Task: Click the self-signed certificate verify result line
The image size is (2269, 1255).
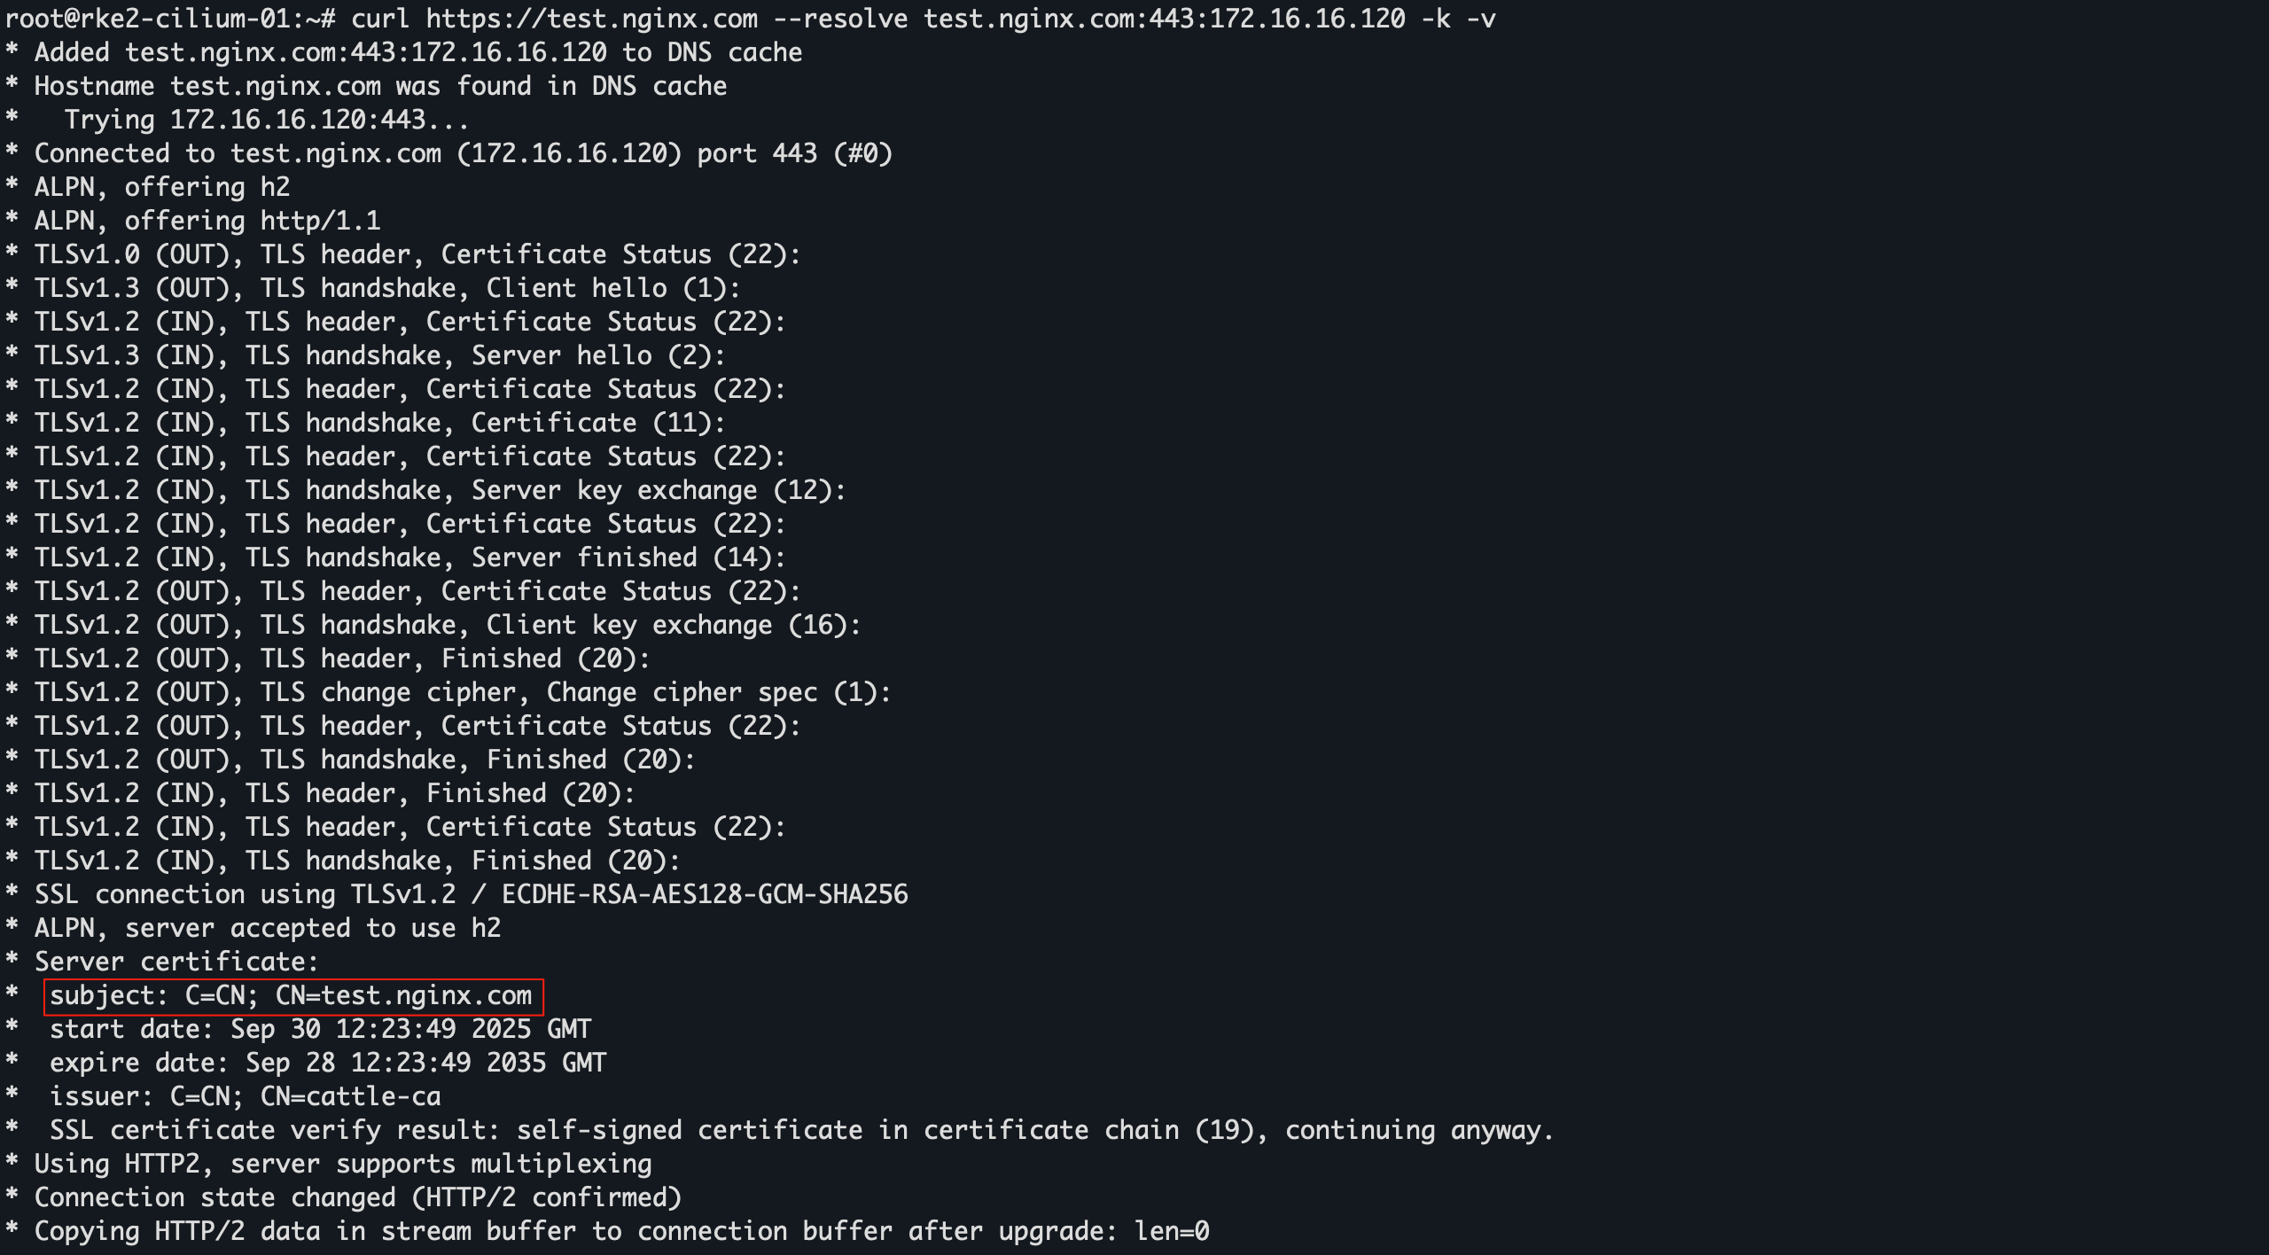Action: pos(801,1131)
